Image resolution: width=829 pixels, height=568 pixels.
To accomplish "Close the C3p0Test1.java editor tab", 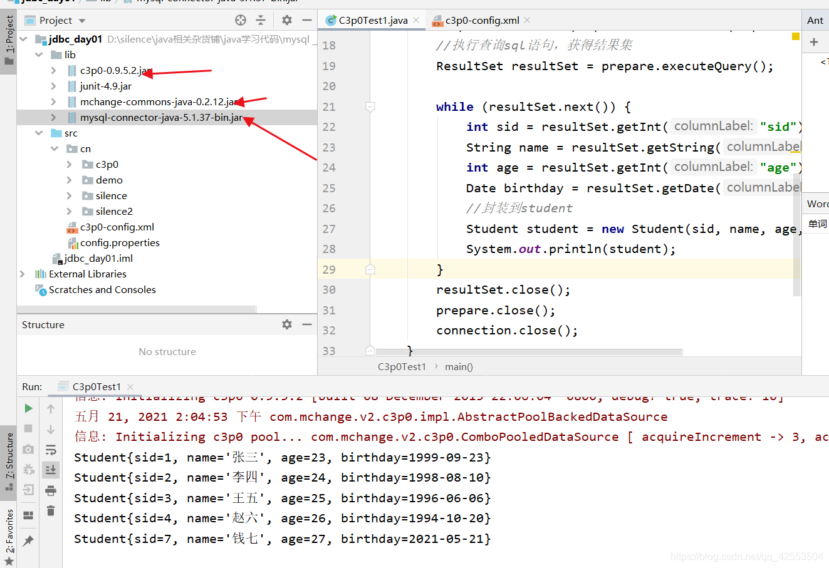I will (x=415, y=20).
